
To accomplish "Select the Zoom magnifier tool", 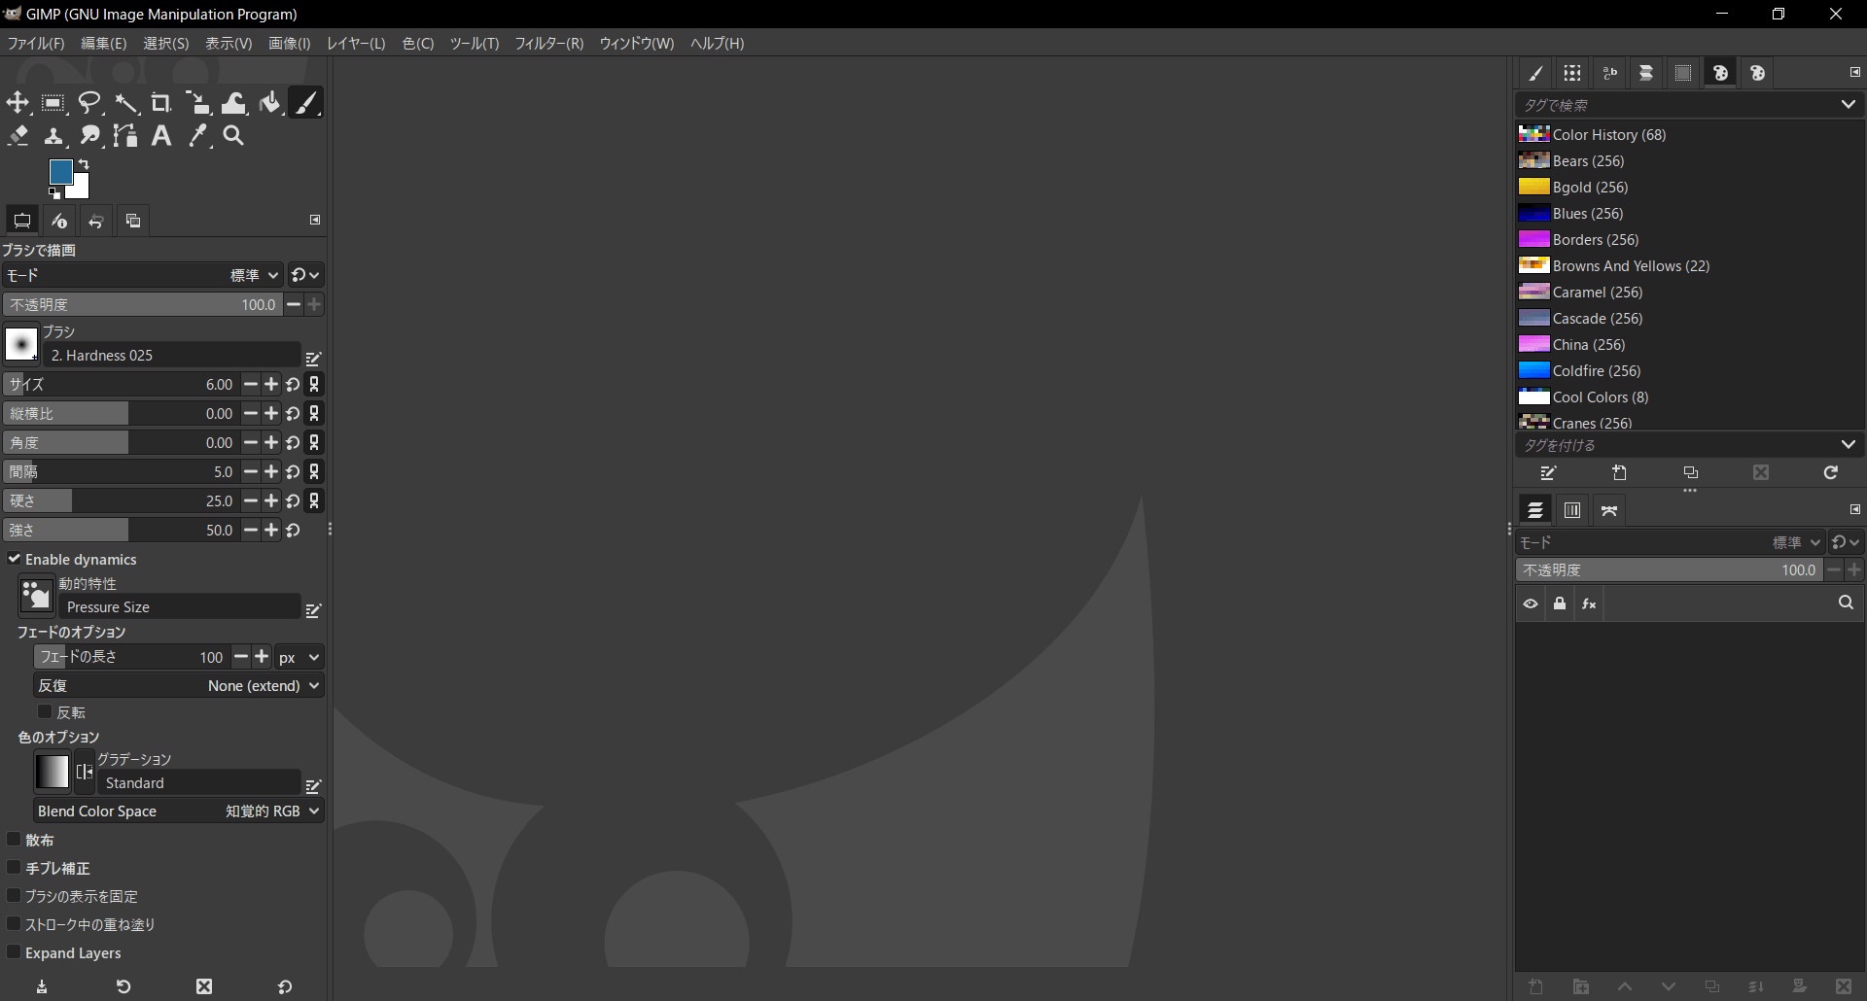I will 233,136.
